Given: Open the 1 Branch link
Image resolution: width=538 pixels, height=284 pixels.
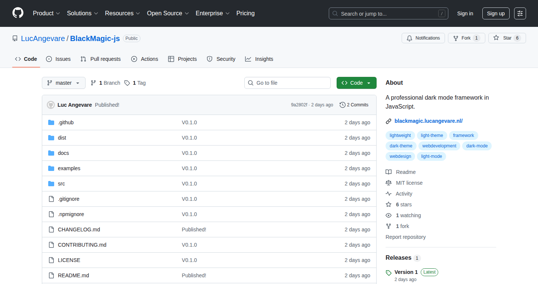Looking at the screenshot, I should click(x=105, y=83).
